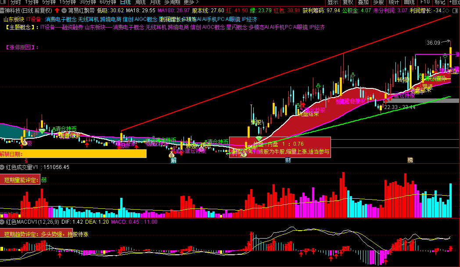Click the panel icon at top-left corner
Viewport: 460px width, 267px height.
[x=4, y=2]
